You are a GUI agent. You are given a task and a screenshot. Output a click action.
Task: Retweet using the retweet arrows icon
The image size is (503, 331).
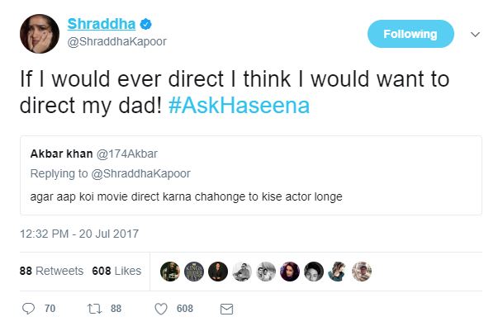[94, 309]
